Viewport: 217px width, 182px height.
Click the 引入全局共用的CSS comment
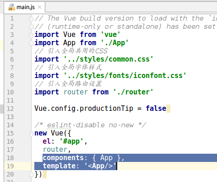click(71, 51)
